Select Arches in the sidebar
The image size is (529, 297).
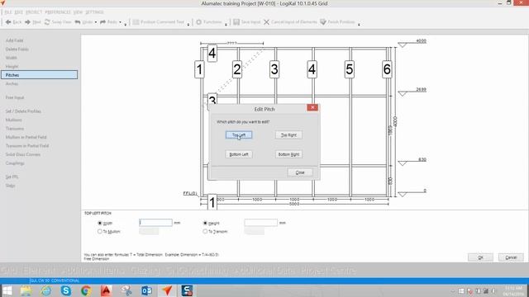12,83
